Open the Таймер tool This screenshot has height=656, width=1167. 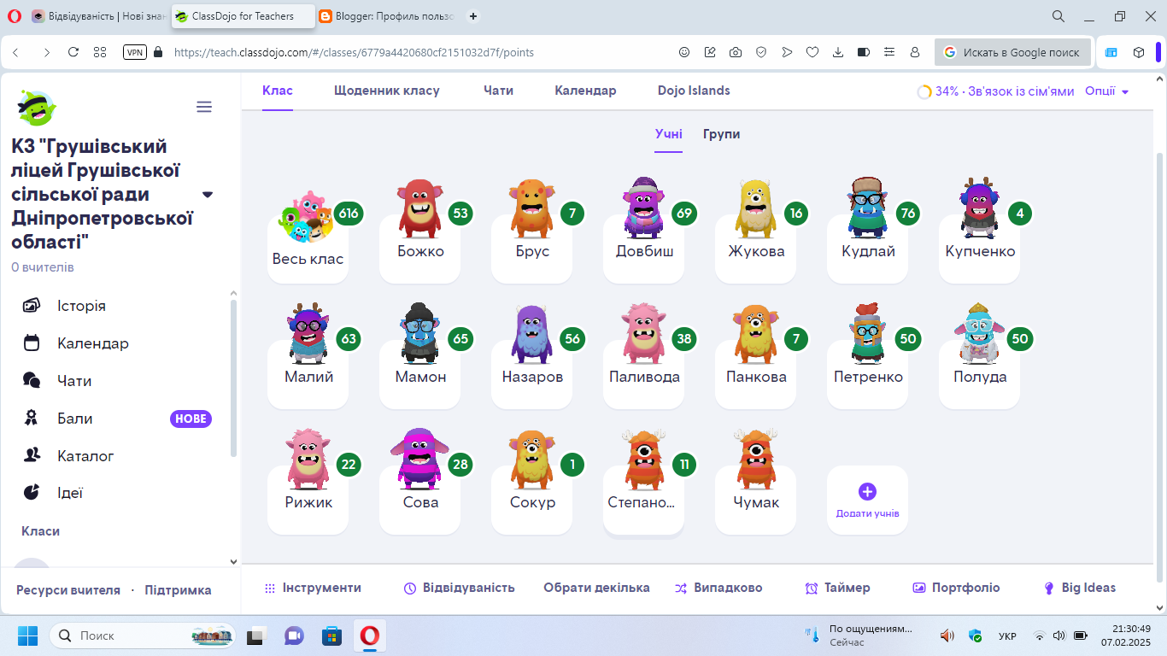click(837, 588)
